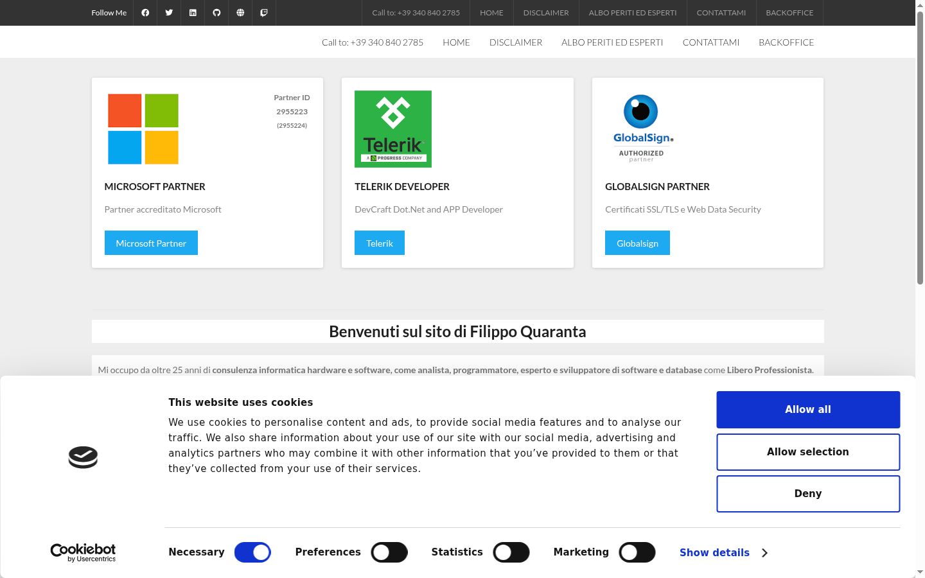Toggle the Necessary cookies switch
The image size is (925, 578).
(252, 552)
